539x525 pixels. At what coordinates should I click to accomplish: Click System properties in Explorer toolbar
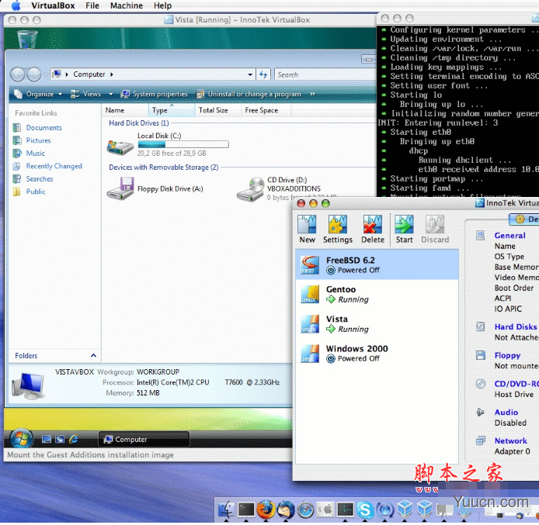click(155, 94)
